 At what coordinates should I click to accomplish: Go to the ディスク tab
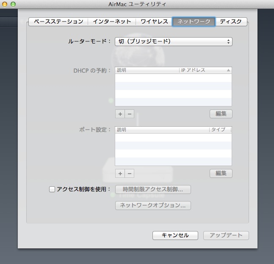coord(231,22)
